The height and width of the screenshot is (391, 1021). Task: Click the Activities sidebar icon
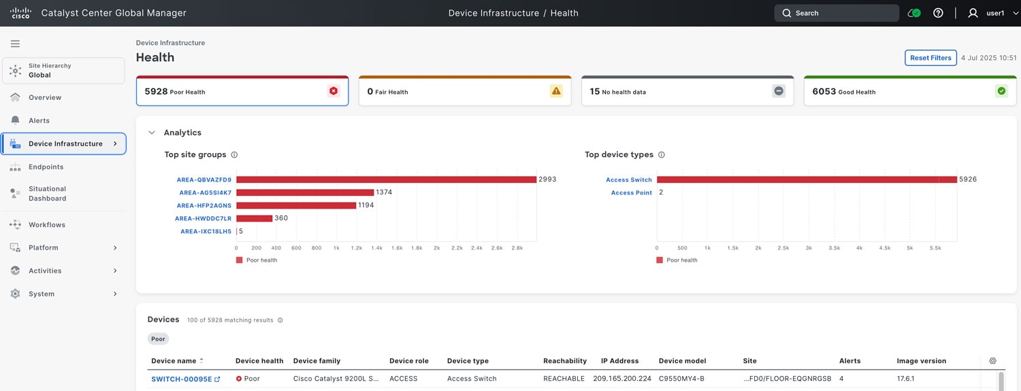pyautogui.click(x=15, y=271)
